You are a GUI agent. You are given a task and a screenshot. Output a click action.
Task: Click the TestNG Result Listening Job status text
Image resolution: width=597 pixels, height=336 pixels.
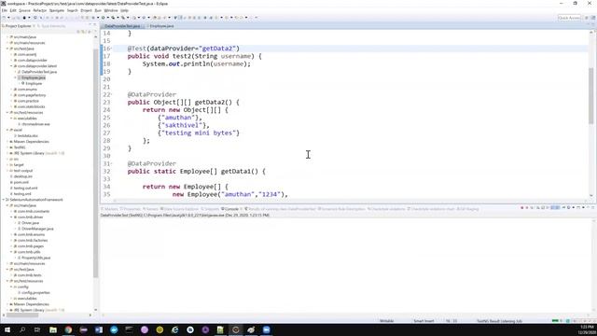[499, 321]
